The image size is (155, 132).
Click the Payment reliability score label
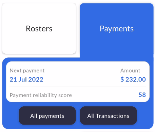click(41, 95)
